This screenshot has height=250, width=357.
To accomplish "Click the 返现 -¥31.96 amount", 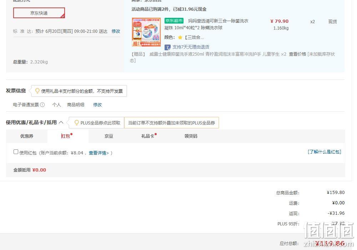I will 336,213.
